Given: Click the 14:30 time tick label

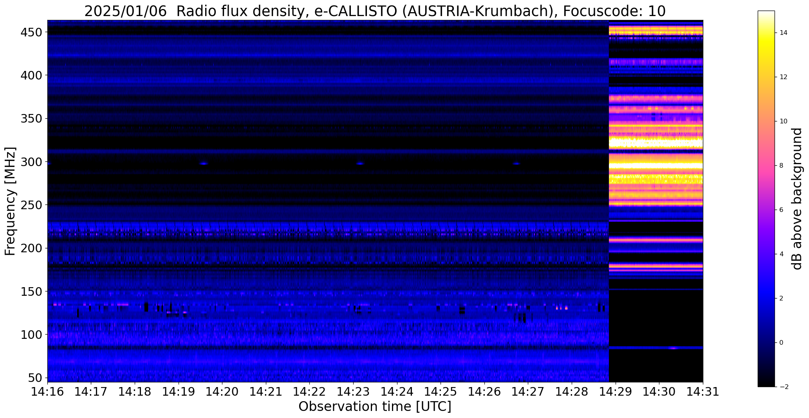Looking at the screenshot, I should (x=659, y=392).
